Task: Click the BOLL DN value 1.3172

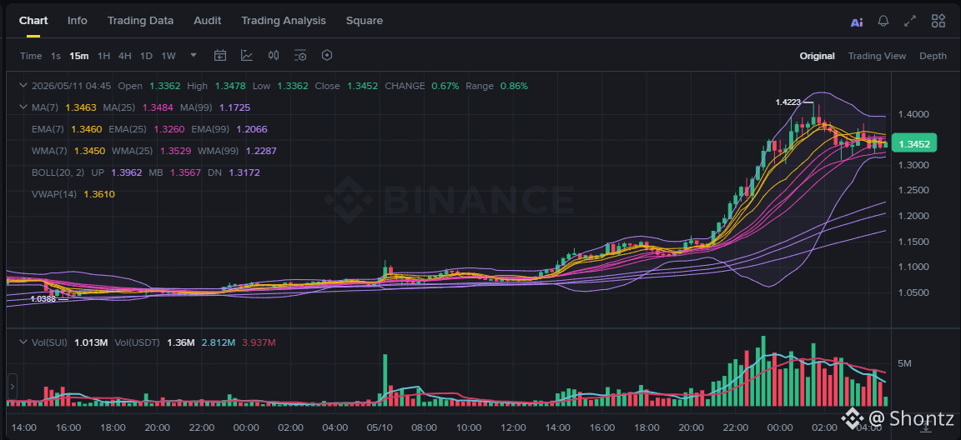Action: pyautogui.click(x=244, y=172)
